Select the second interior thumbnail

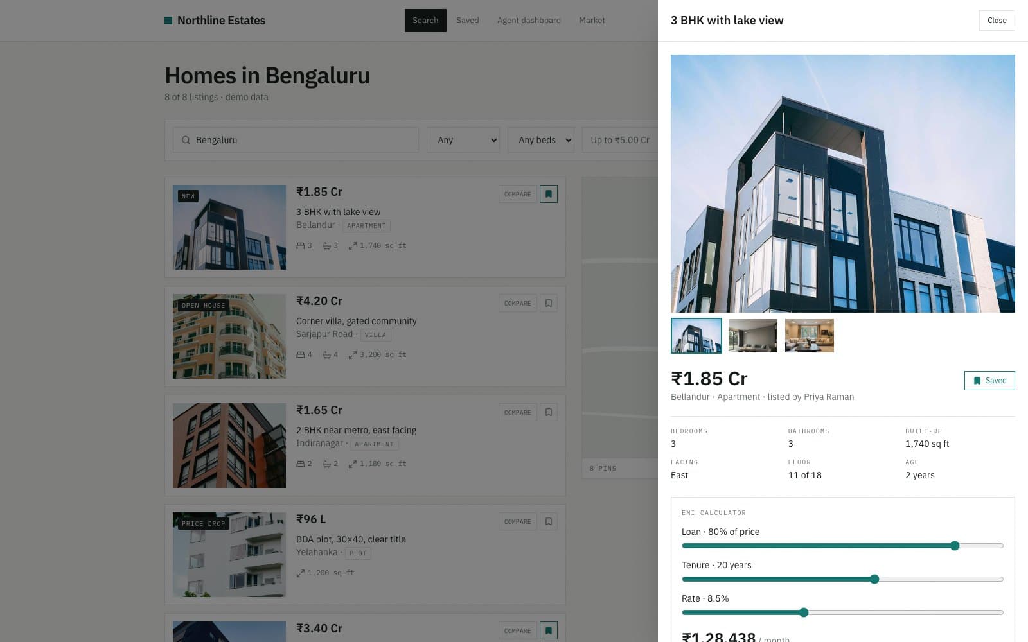[x=753, y=336]
